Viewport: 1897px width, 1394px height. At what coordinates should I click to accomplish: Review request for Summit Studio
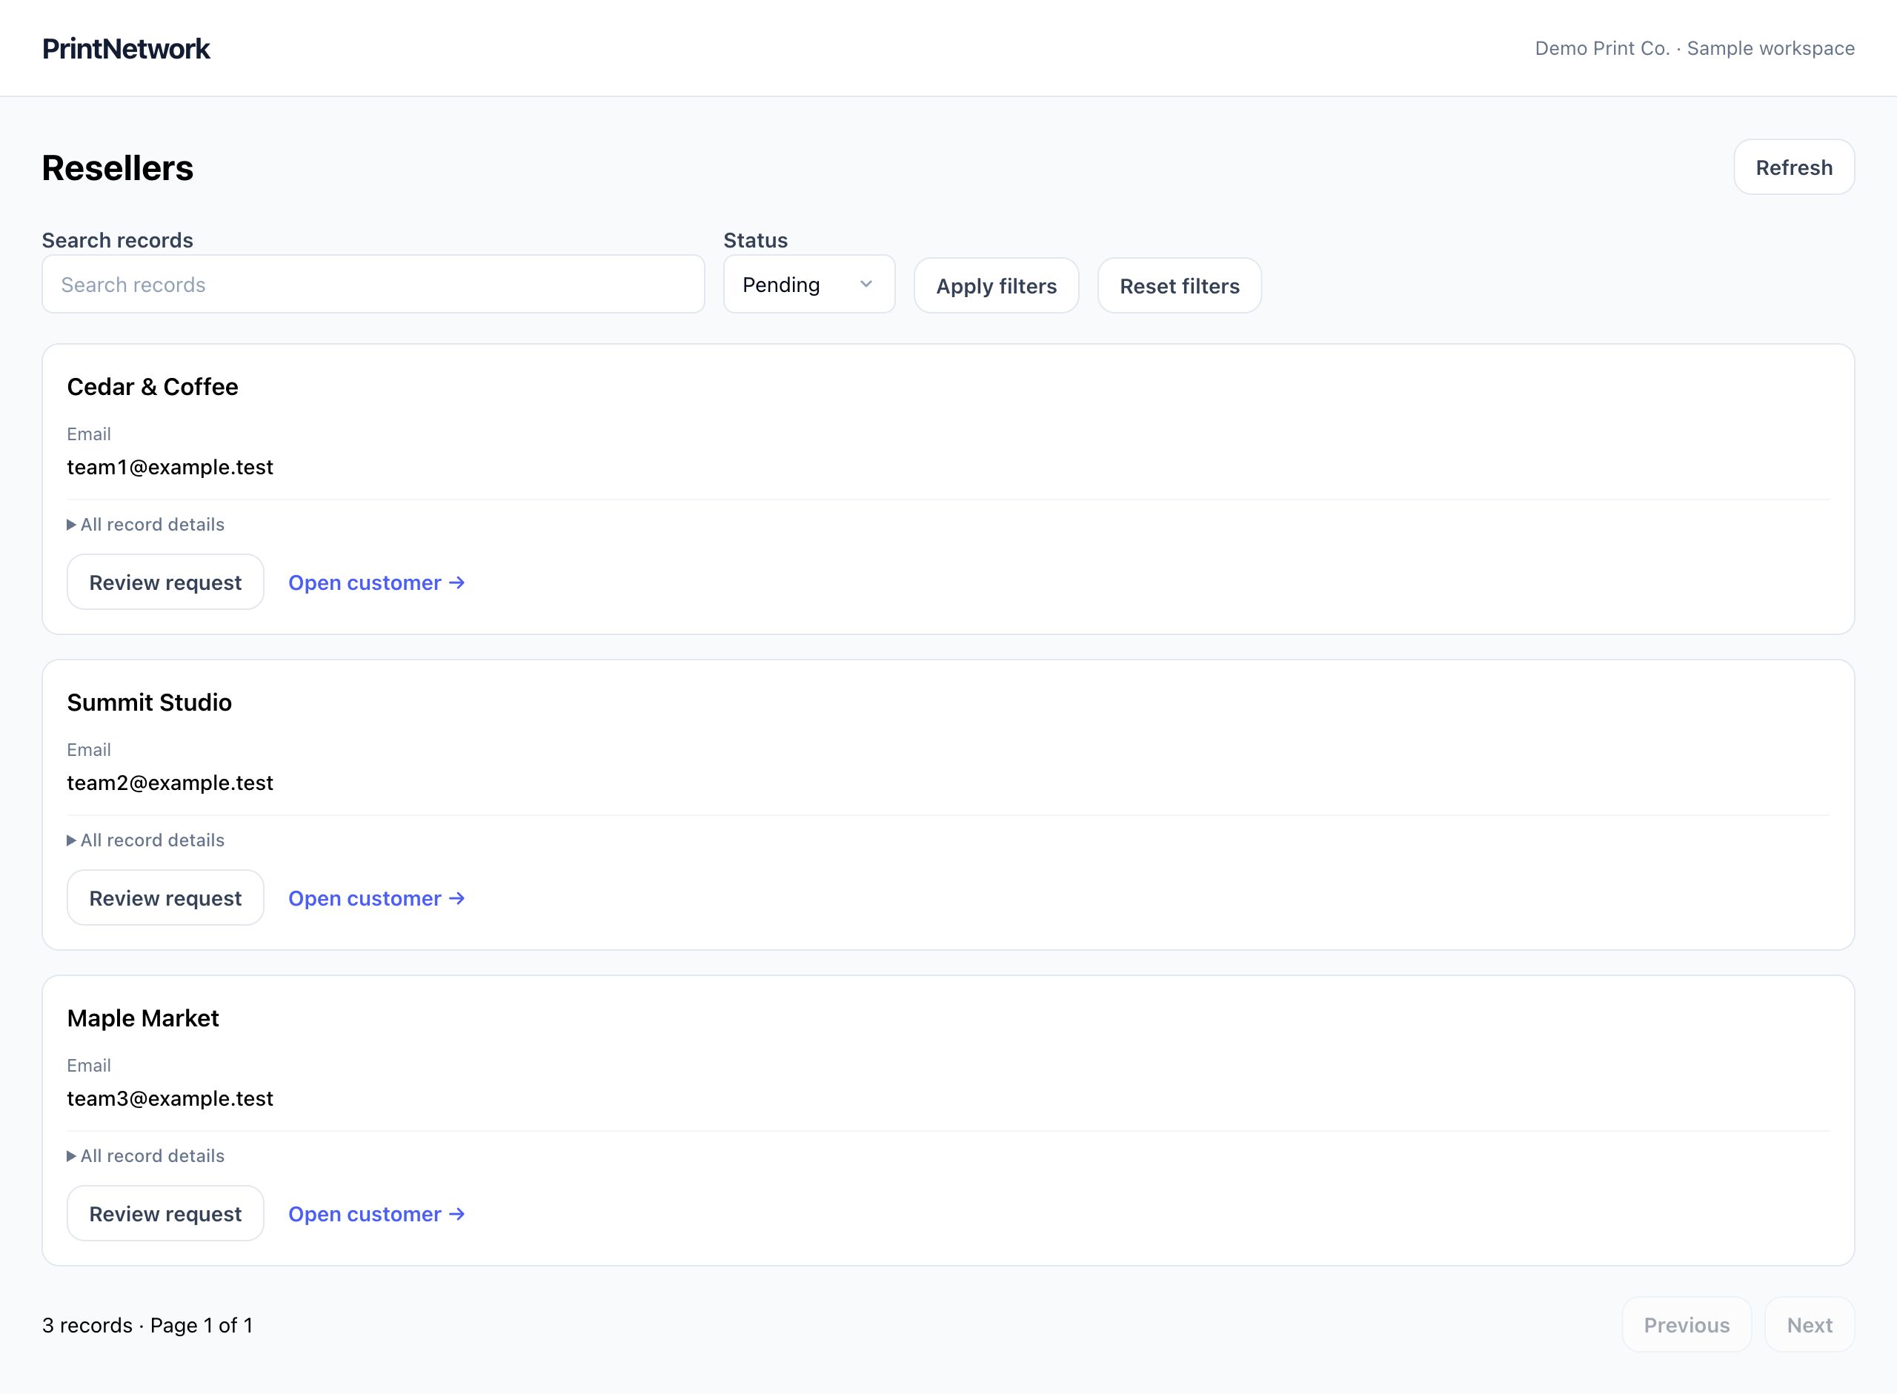165,897
